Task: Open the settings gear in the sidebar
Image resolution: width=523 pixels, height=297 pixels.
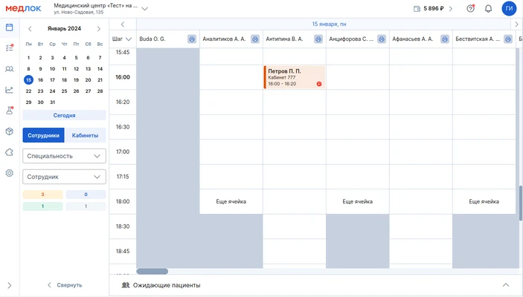Action: 10,173
